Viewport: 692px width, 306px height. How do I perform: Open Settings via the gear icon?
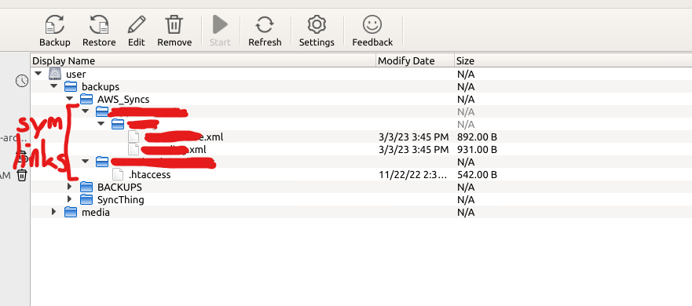pyautogui.click(x=317, y=24)
